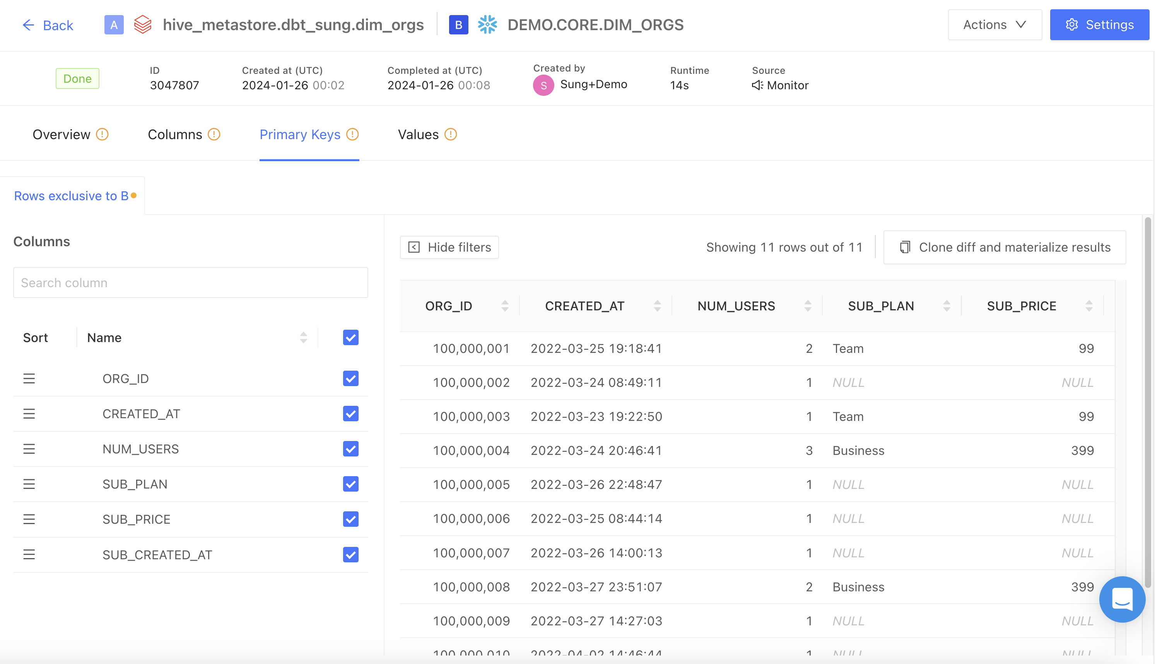Open the Settings button
The image size is (1155, 664).
coord(1099,25)
